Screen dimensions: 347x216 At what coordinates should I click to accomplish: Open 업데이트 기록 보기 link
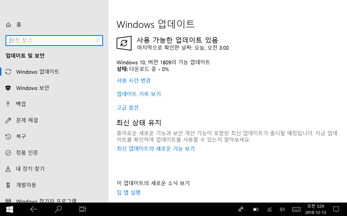point(139,94)
